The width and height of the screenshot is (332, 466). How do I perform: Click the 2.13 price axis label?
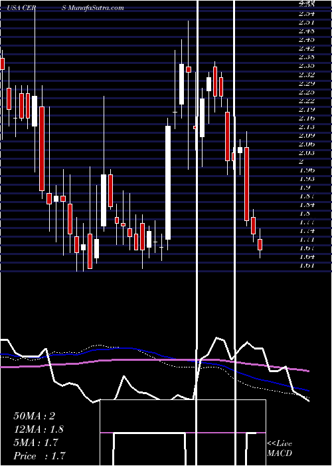[307, 126]
